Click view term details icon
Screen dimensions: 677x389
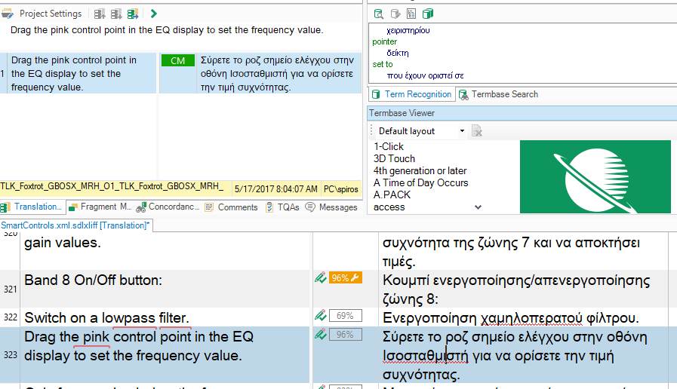tap(379, 14)
